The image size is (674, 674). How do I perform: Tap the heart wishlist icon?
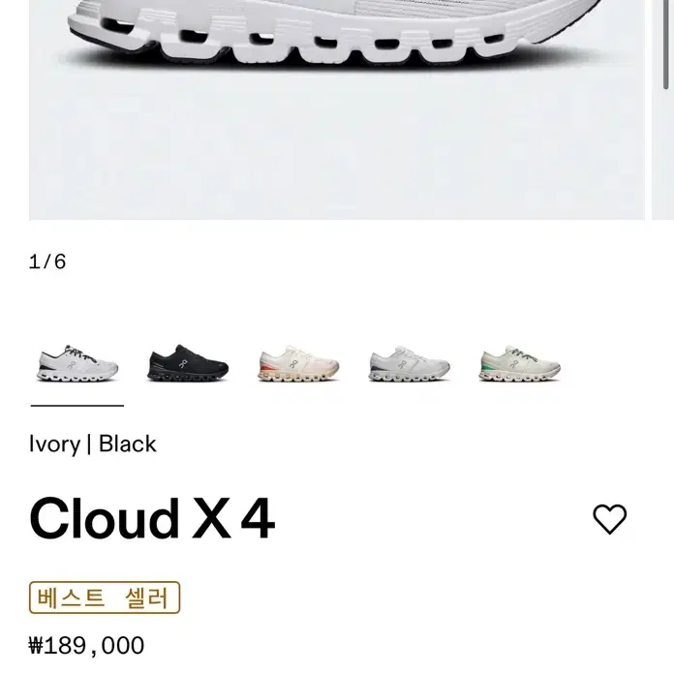(609, 519)
